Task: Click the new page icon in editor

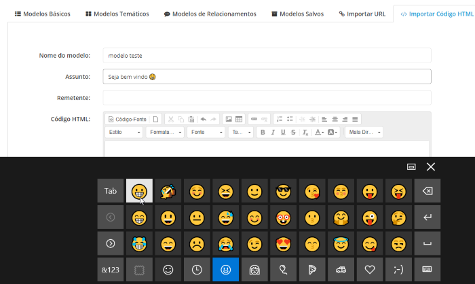Action: point(155,120)
